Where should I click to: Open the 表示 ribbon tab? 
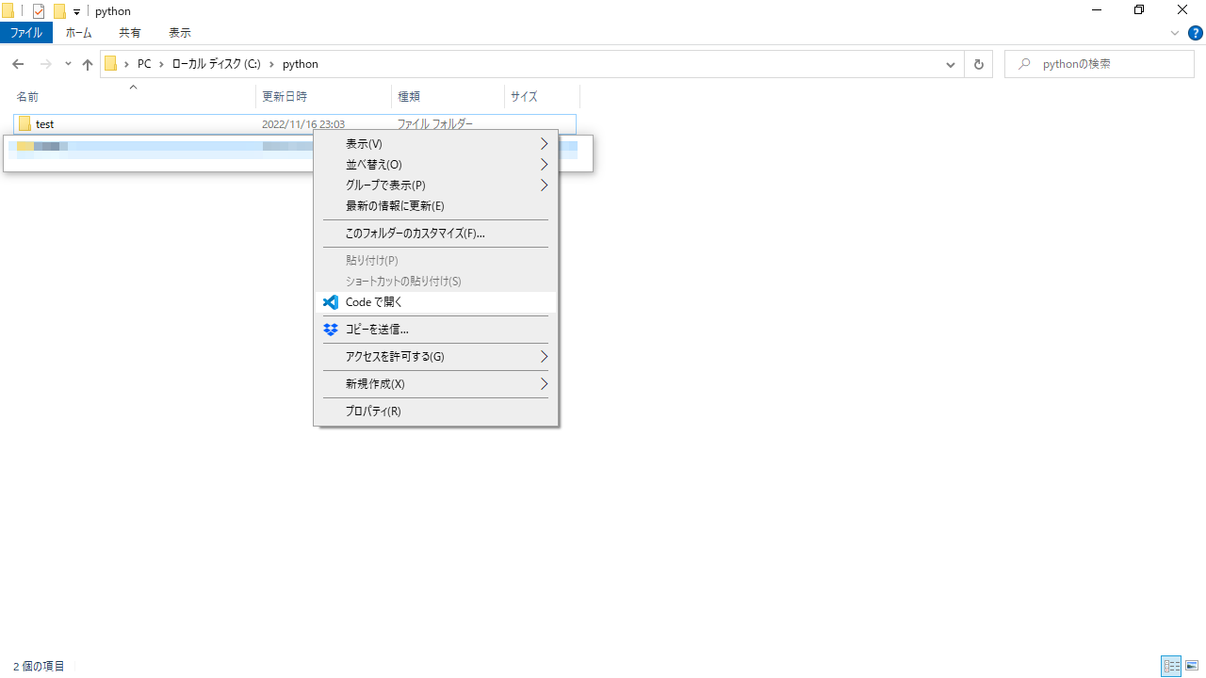point(179,33)
